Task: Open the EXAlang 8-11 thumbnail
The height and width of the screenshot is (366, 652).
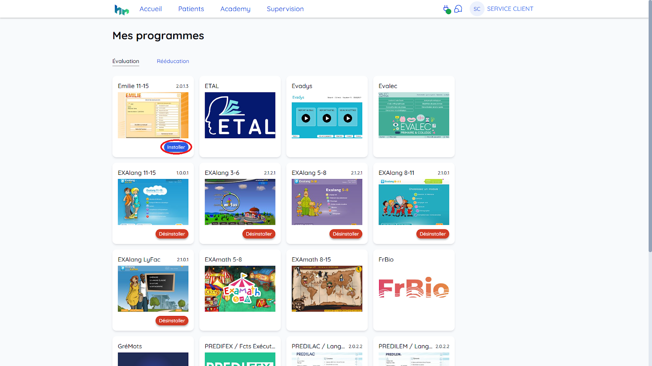Action: (x=414, y=202)
